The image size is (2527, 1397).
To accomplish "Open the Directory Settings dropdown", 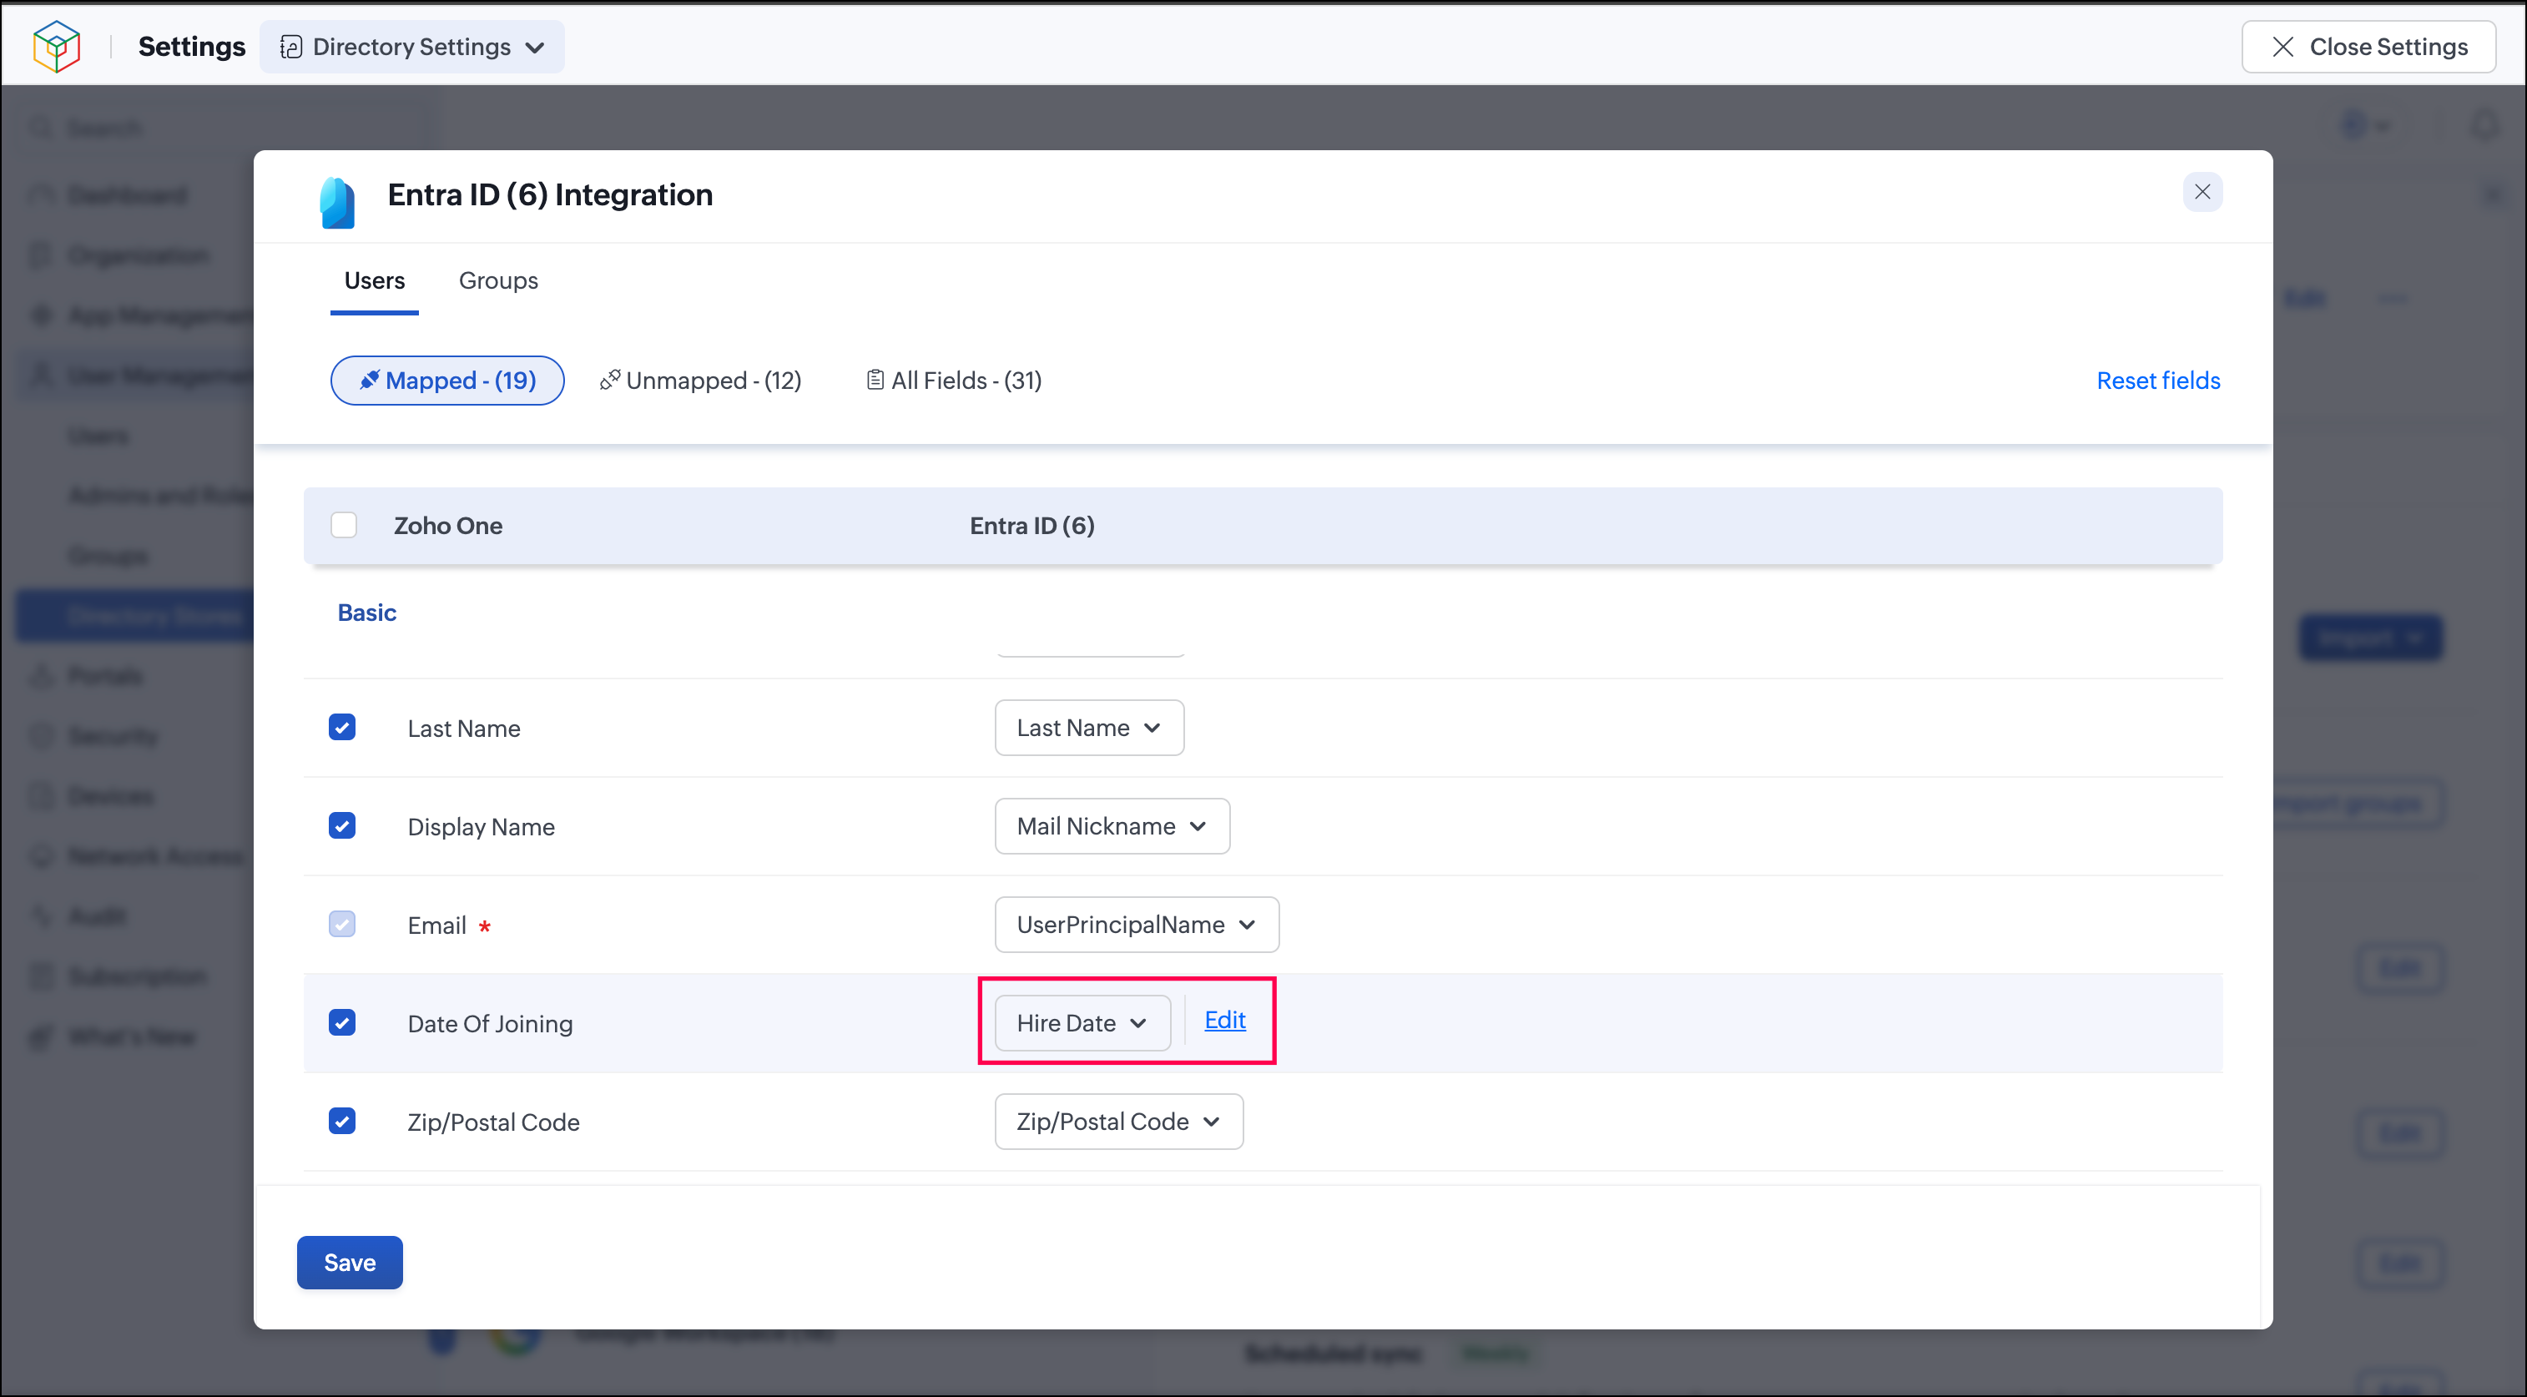I will click(412, 47).
